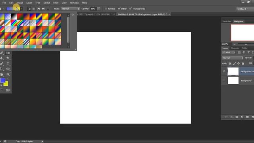Open the gradient Opacity slider dropdown
The height and width of the screenshot is (143, 254).
99,9
